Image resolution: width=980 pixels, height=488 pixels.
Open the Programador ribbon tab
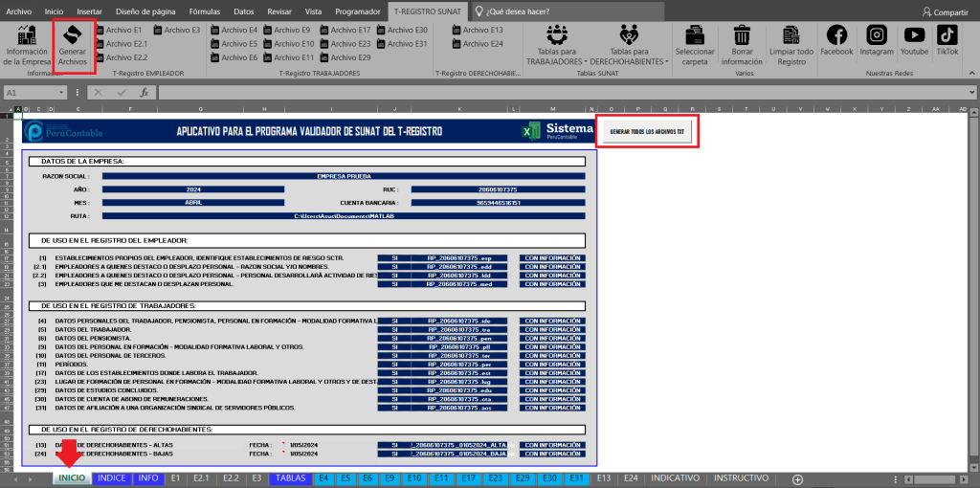358,11
